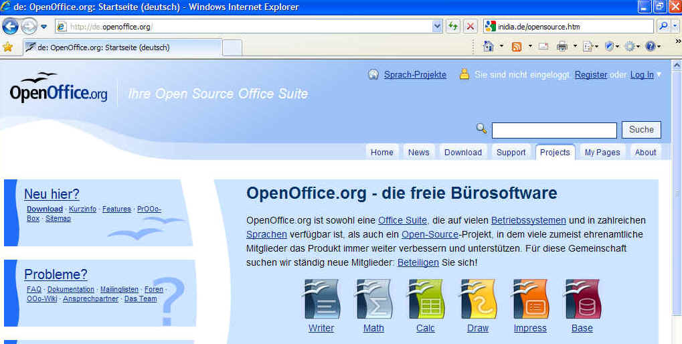The height and width of the screenshot is (344, 682).
Task: Open the Mailinglisten link
Action: click(119, 289)
